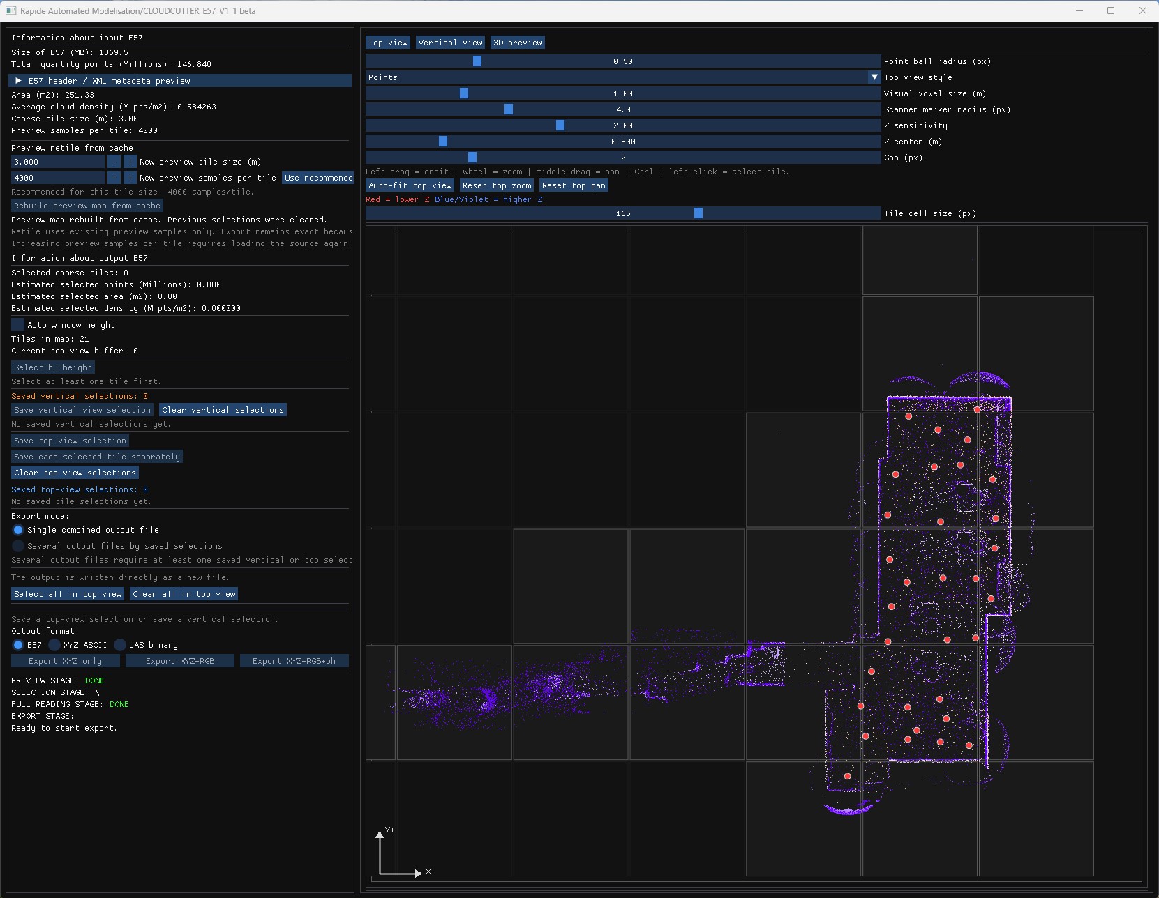This screenshot has height=898, width=1159.
Task: Click Clear vertical selections button
Action: (x=223, y=410)
